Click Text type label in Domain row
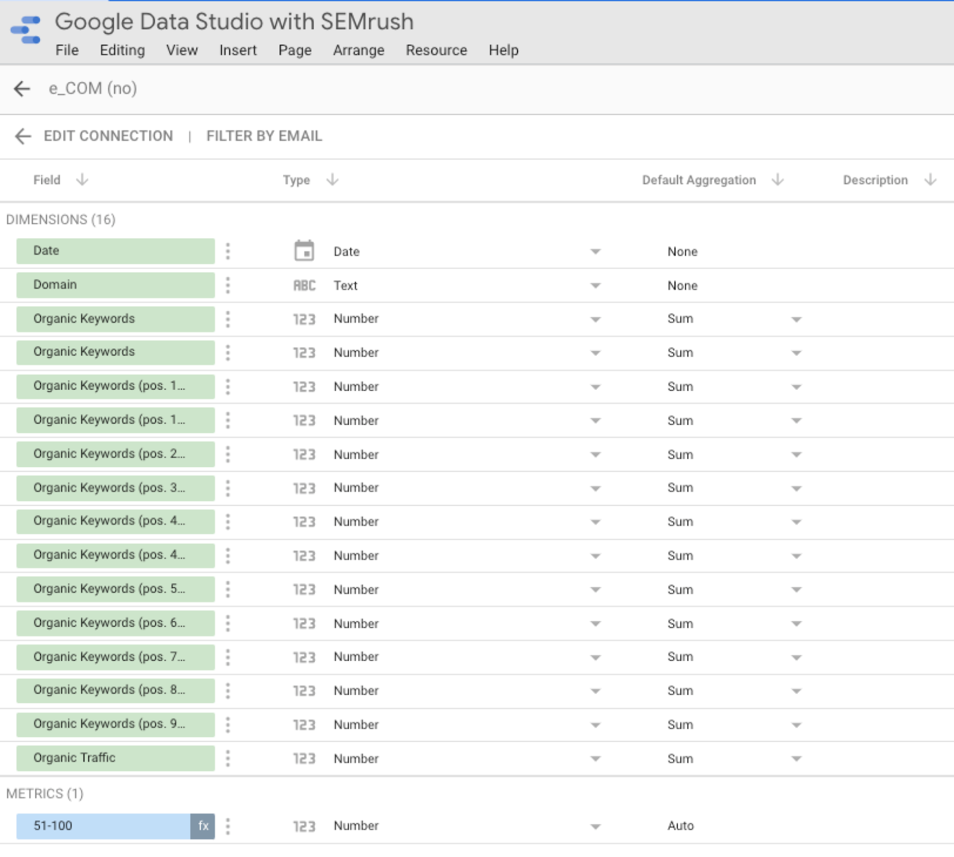Image resolution: width=954 pixels, height=857 pixels. (x=345, y=285)
